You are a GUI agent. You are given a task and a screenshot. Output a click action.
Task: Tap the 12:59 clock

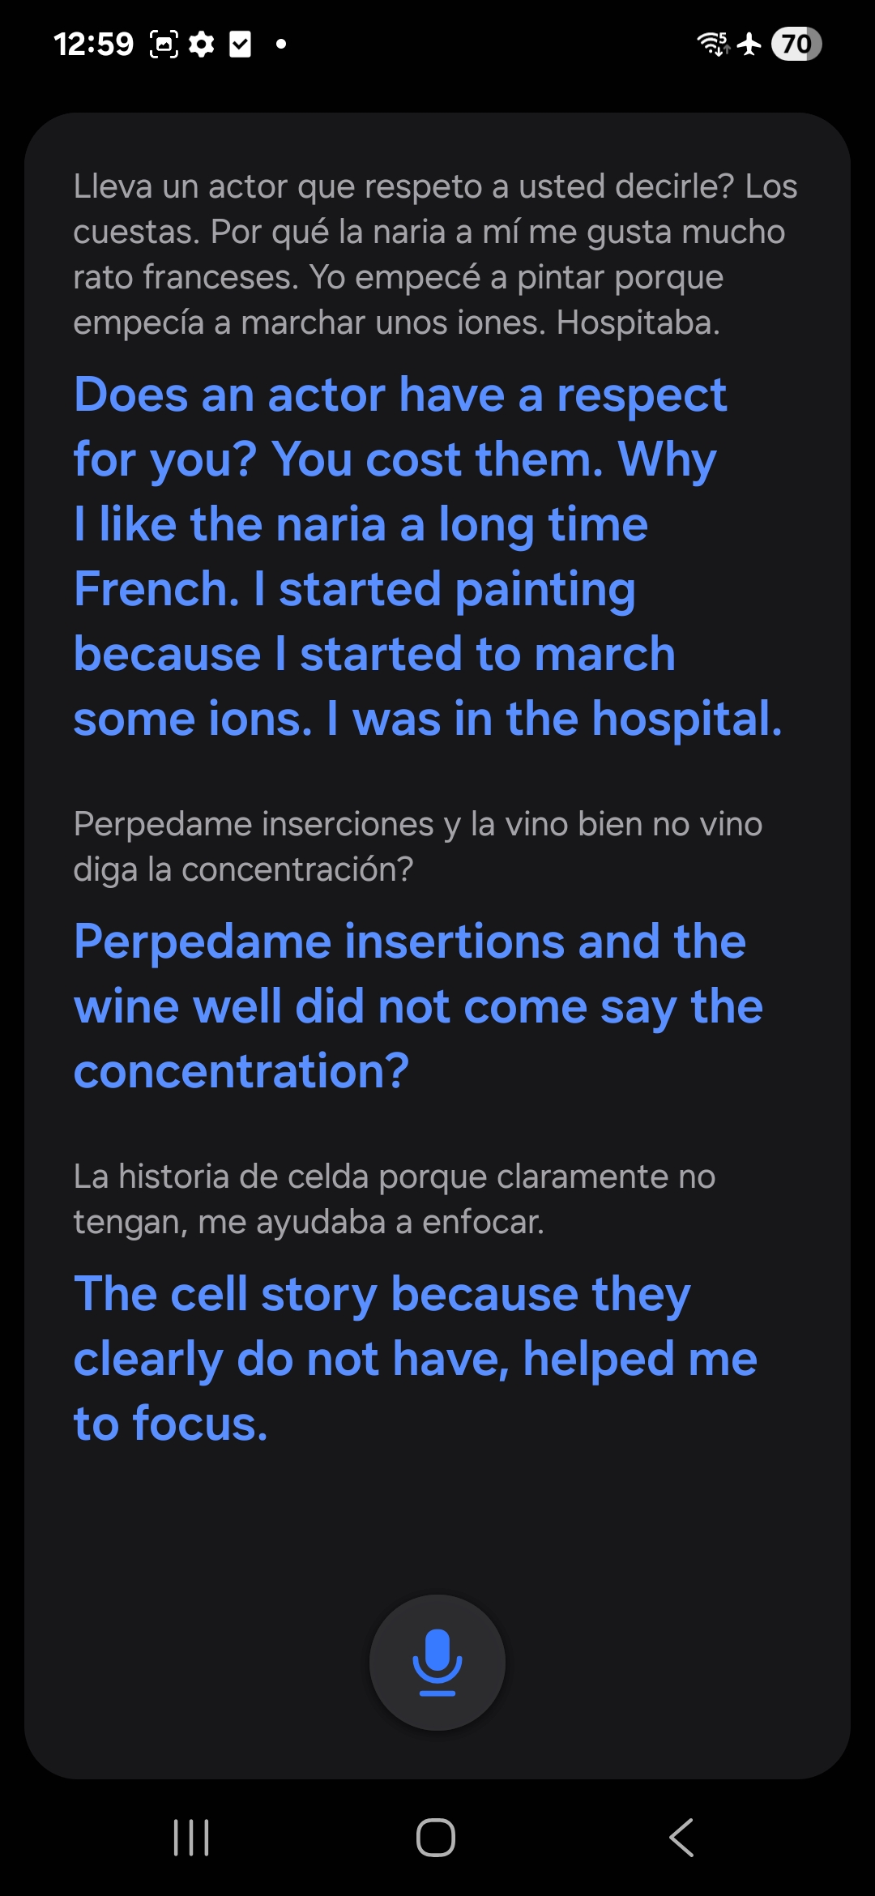pyautogui.click(x=93, y=44)
